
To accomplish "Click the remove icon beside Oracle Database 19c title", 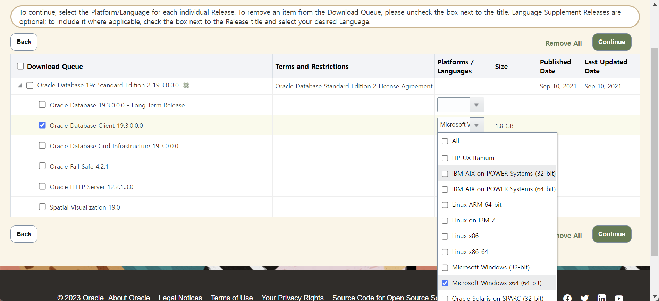I will point(186,85).
